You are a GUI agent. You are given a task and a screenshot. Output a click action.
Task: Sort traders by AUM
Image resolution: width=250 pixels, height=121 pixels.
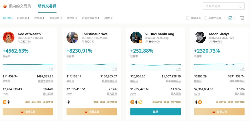click(x=108, y=18)
